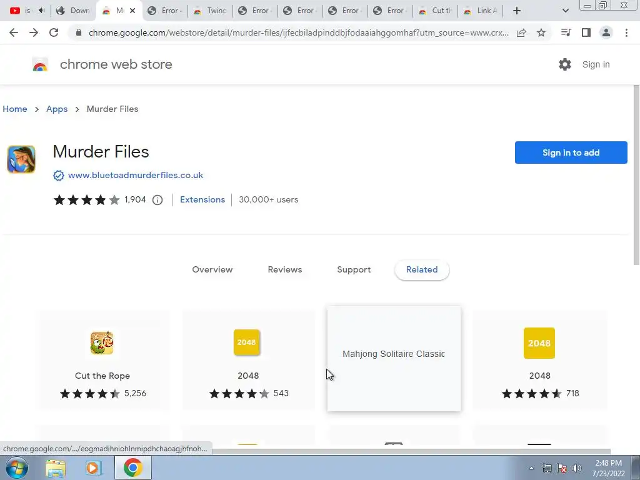
Task: Open Chrome's three-dot menu
Action: tap(626, 32)
